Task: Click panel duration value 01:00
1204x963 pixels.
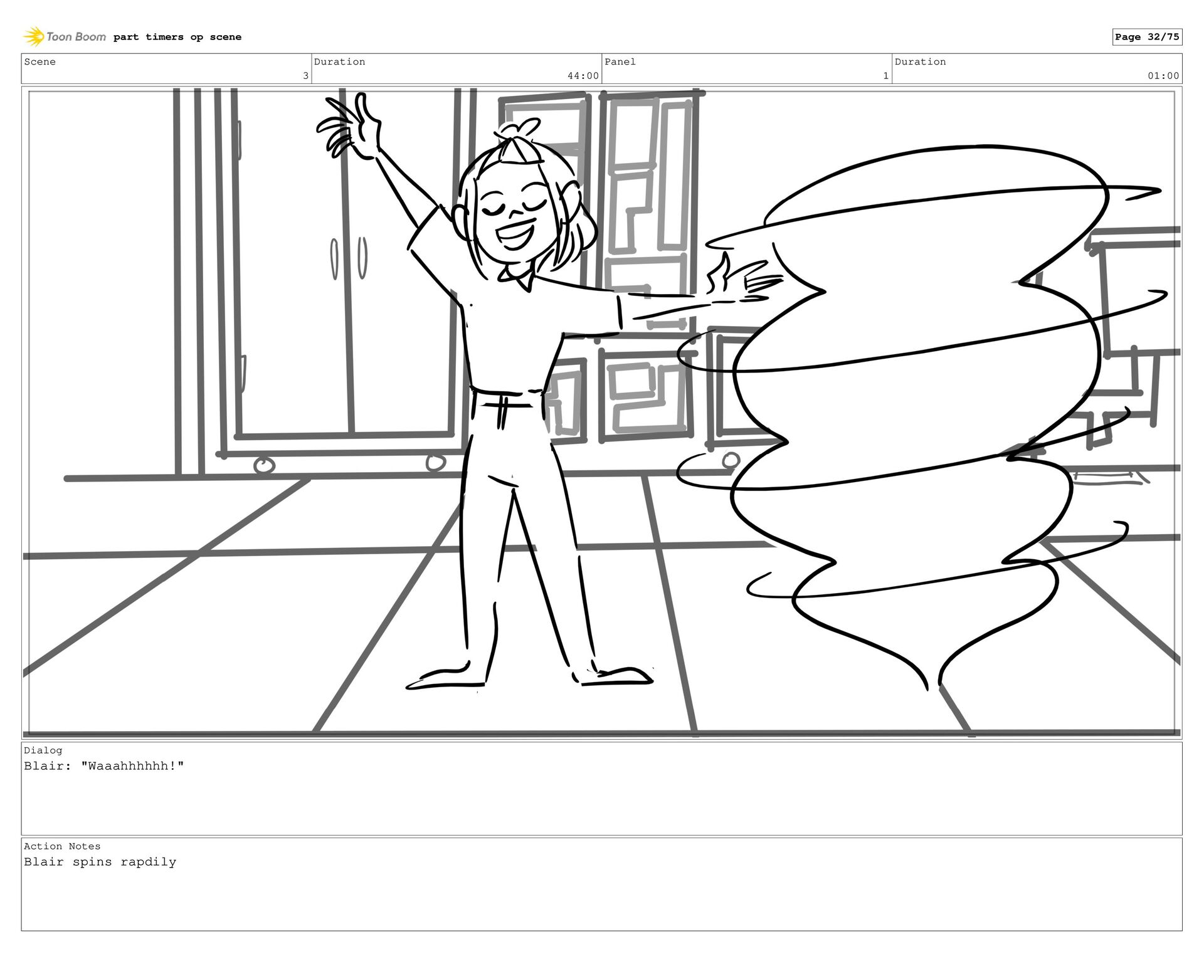Action: tap(1164, 76)
